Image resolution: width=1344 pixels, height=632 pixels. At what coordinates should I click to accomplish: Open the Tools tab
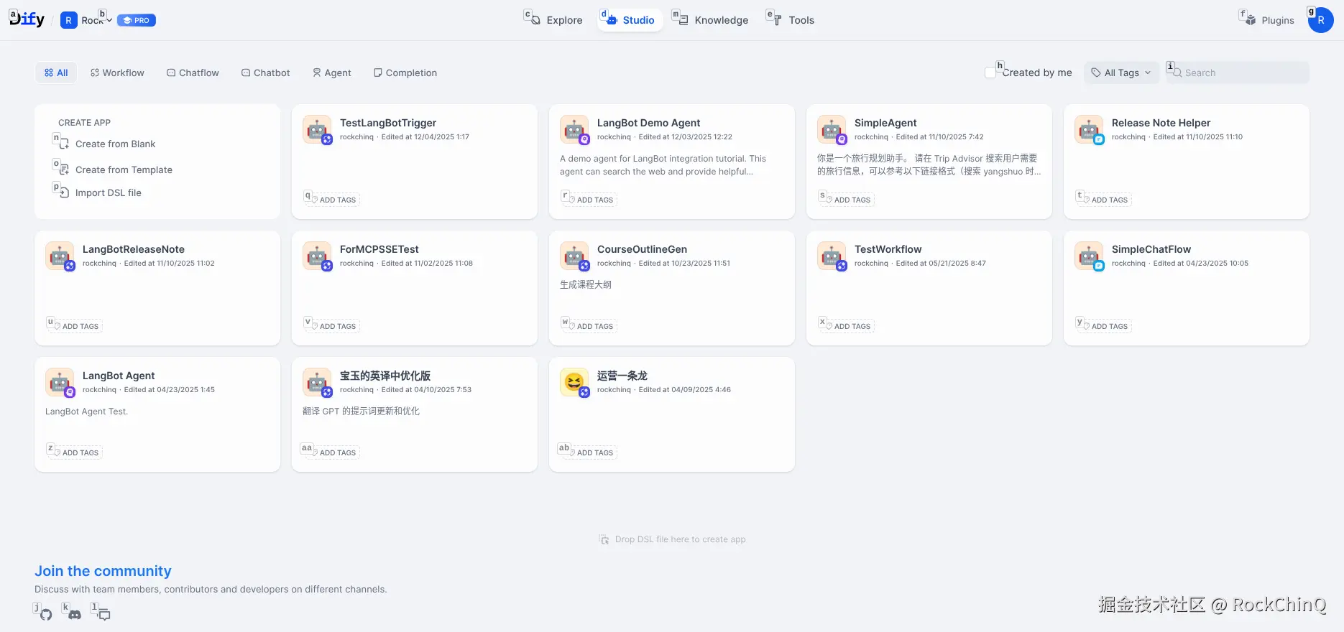coord(792,20)
